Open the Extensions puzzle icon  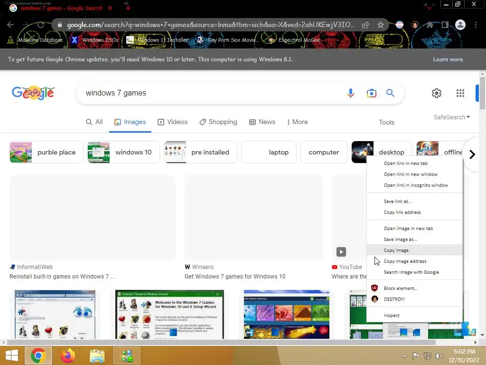430,25
